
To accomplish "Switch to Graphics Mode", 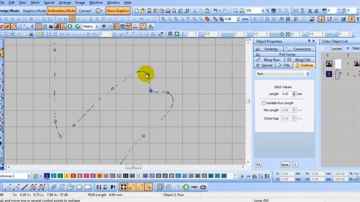I will [34, 11].
